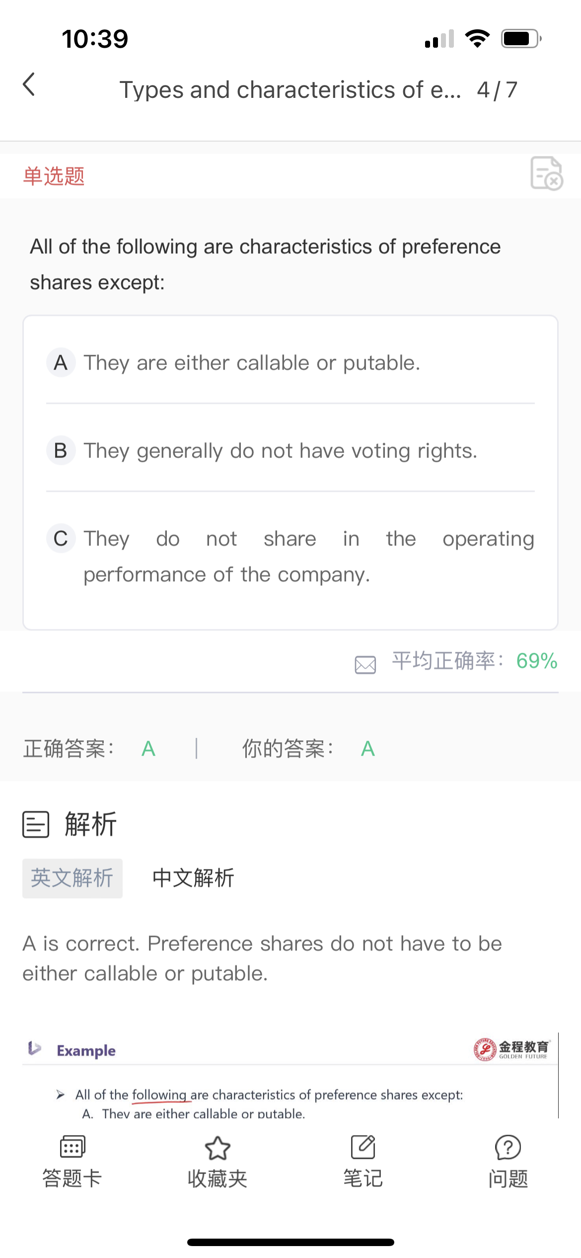Viewport: 581px width, 1258px height.
Task: Tap the truncated title 'Types and characteristics'
Action: pyautogui.click(x=290, y=90)
